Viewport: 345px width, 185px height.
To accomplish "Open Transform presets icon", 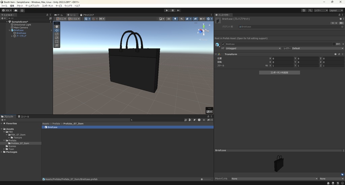I will 339,54.
